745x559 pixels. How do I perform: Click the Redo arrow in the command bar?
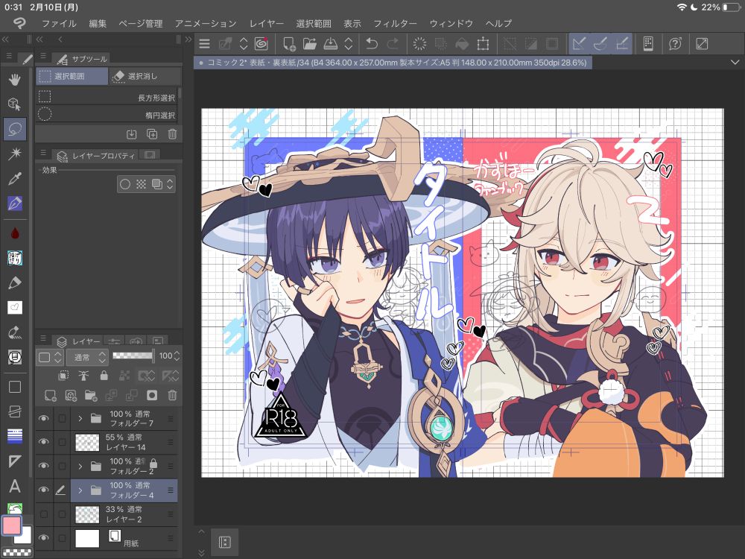(393, 44)
